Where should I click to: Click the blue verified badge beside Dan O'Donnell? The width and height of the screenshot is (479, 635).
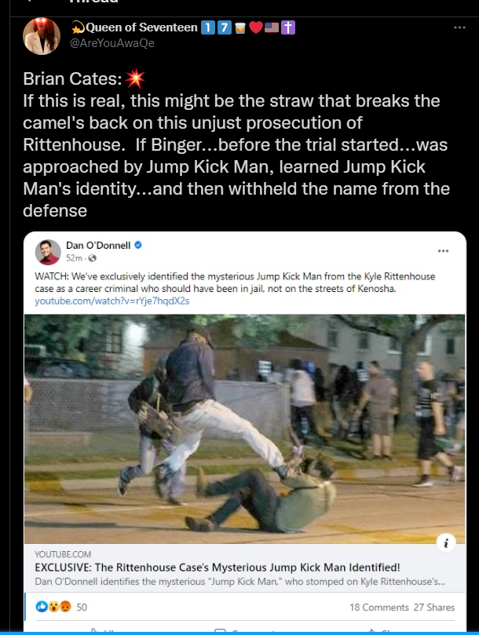(x=137, y=245)
